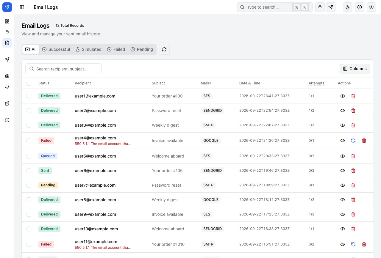The height and width of the screenshot is (258, 381).
Task: Delete the user6@example.com log entry
Action: pyautogui.click(x=353, y=171)
